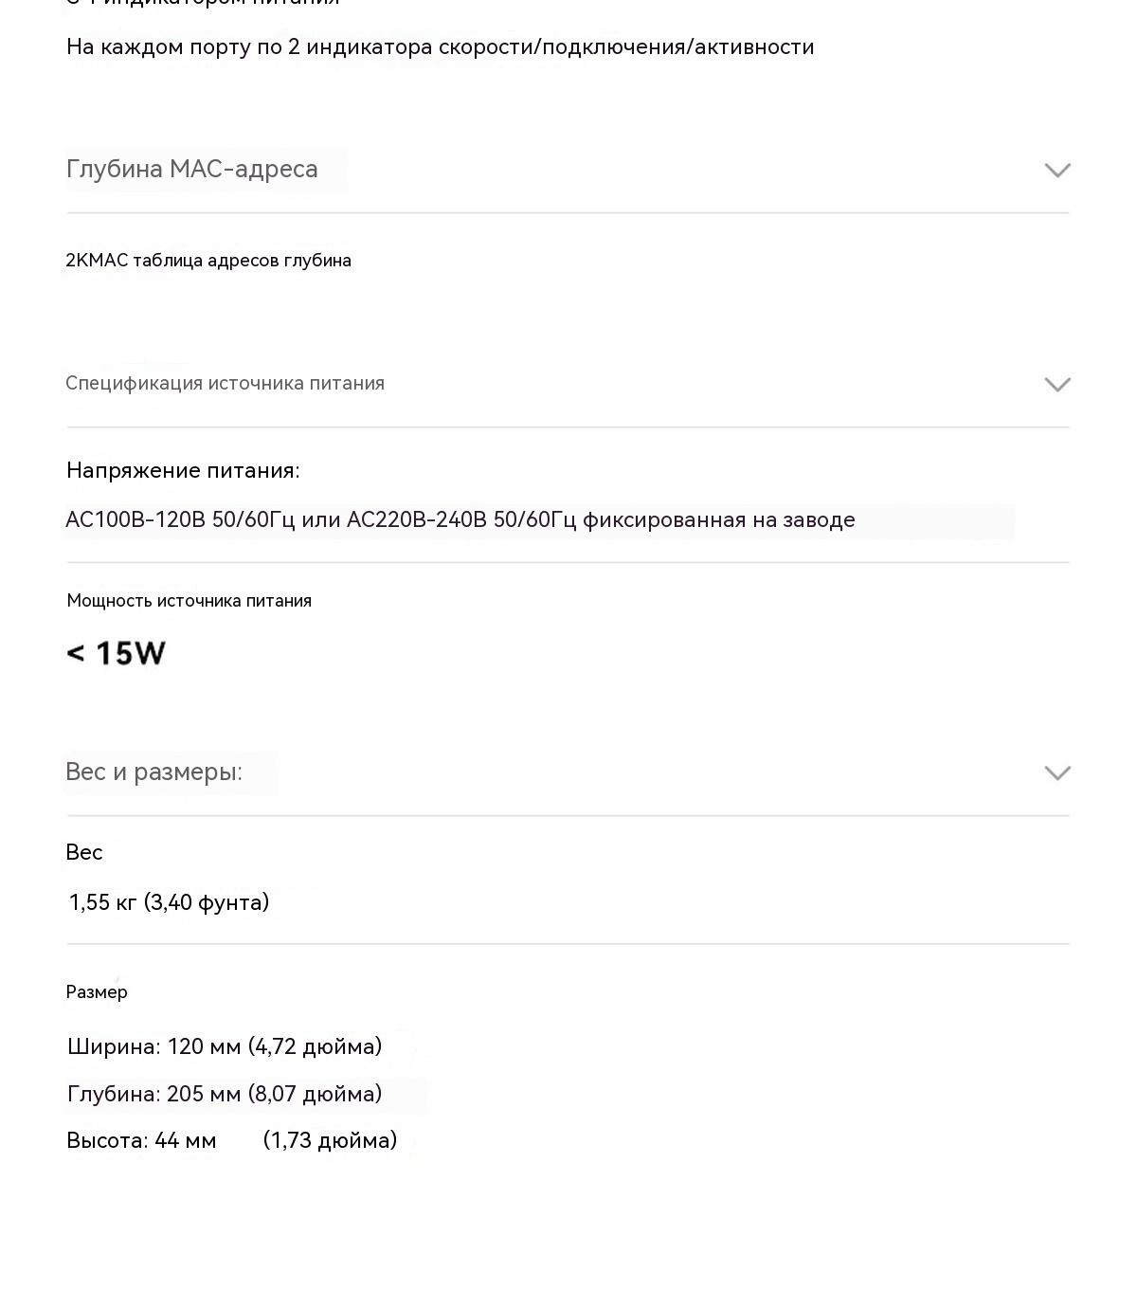1137x1290 pixels.
Task: Click the Спецификация источника питания heading
Action: tap(225, 384)
